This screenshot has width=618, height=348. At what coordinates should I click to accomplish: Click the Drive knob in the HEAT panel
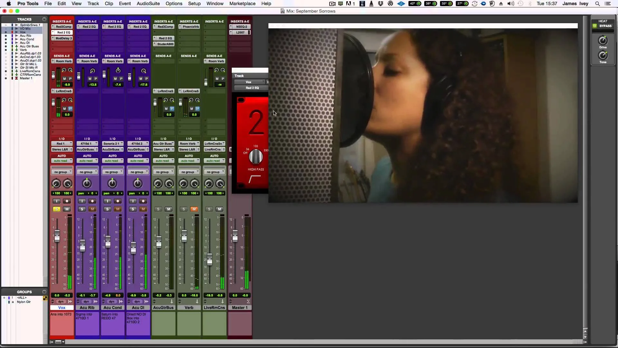click(x=603, y=41)
